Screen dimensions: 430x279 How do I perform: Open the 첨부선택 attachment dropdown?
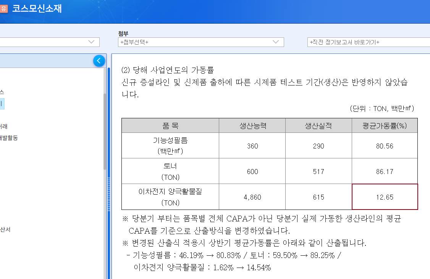[x=199, y=42]
